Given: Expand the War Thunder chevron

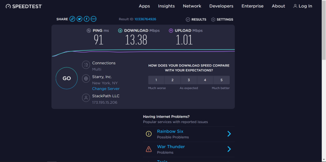Looking at the screenshot, I should (x=229, y=149).
